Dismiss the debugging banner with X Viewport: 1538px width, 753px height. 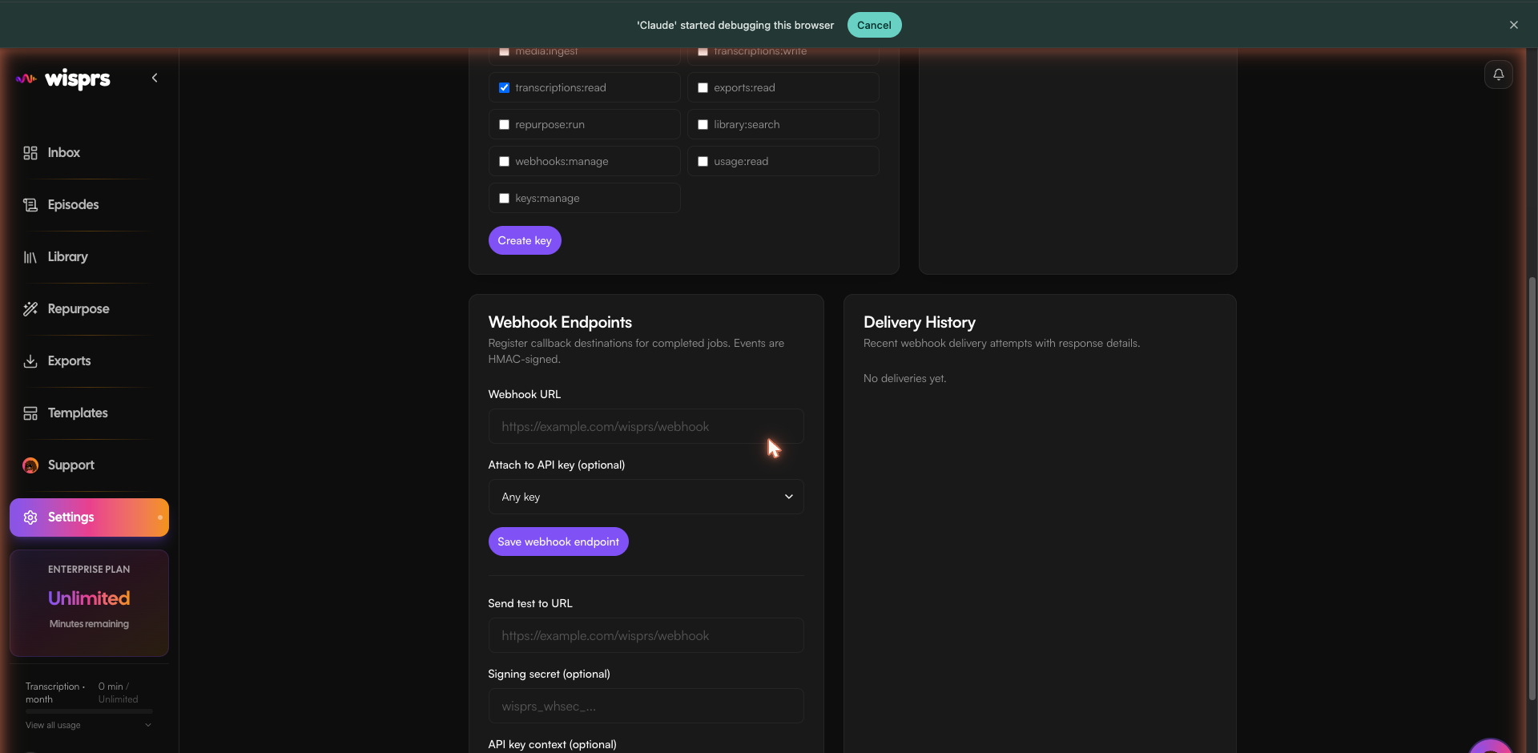point(1514,25)
